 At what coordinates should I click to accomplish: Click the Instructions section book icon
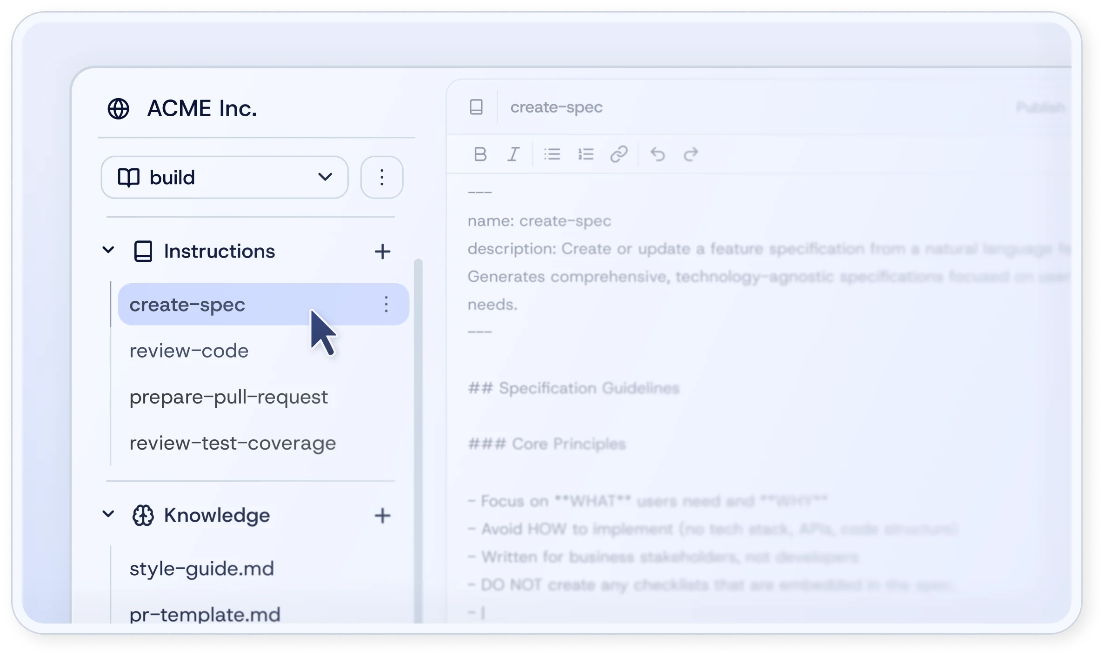point(144,251)
